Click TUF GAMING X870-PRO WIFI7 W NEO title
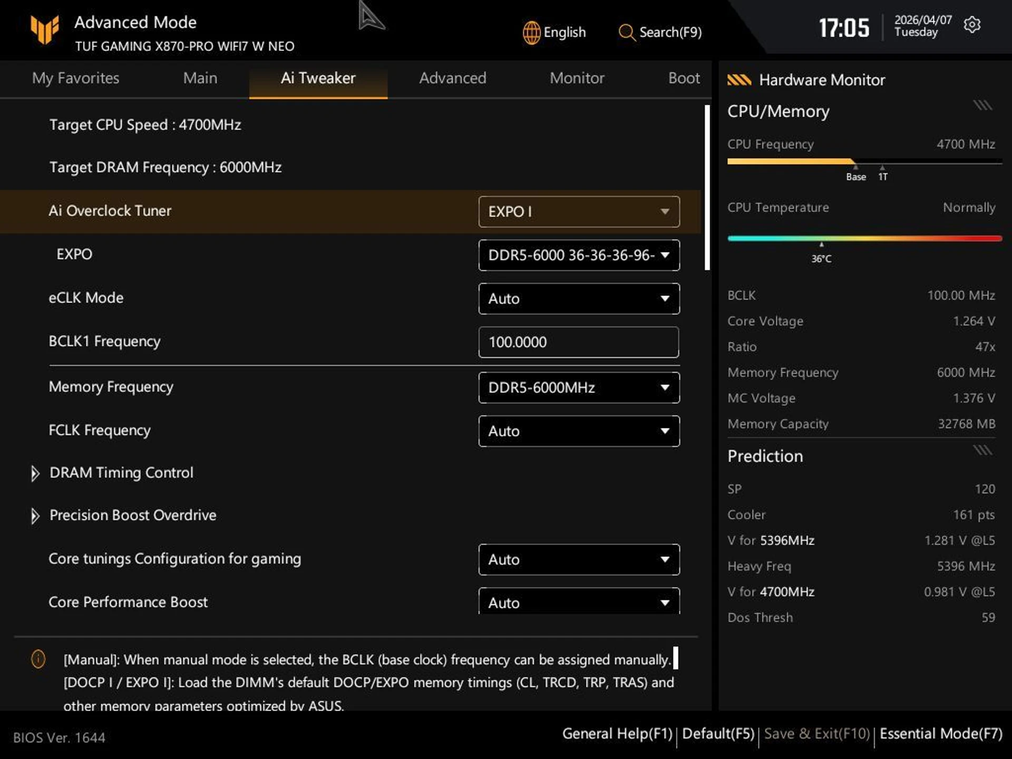Image resolution: width=1012 pixels, height=759 pixels. click(x=184, y=46)
